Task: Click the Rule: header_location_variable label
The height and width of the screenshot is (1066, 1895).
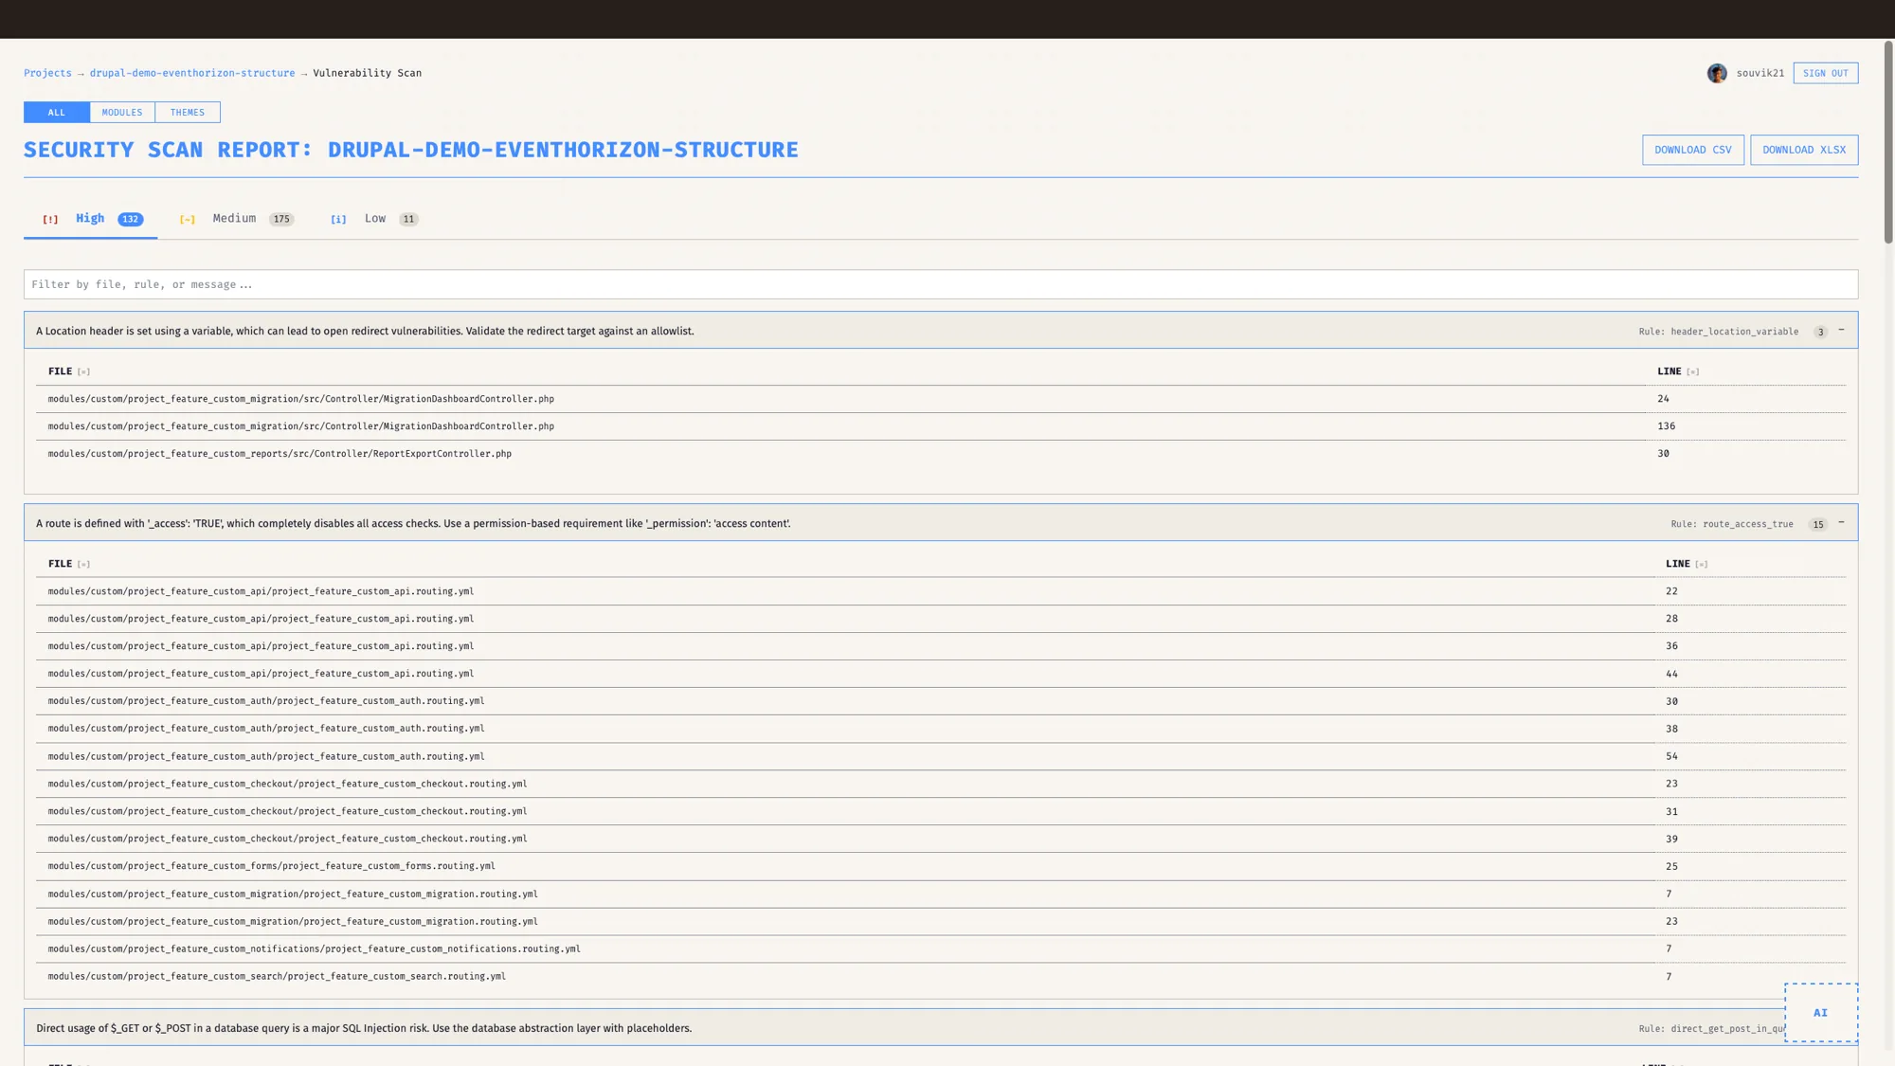Action: click(x=1719, y=332)
